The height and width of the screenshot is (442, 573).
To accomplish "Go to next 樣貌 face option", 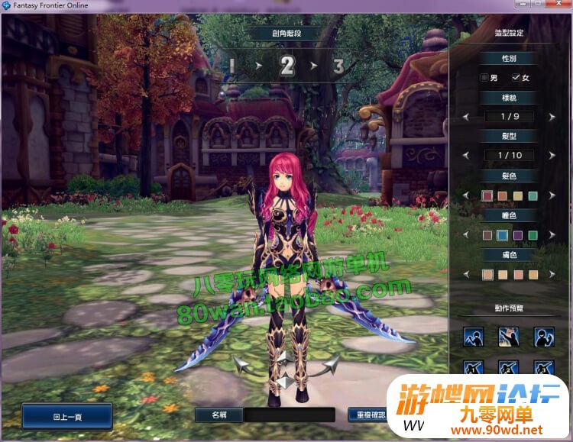I will pos(552,117).
